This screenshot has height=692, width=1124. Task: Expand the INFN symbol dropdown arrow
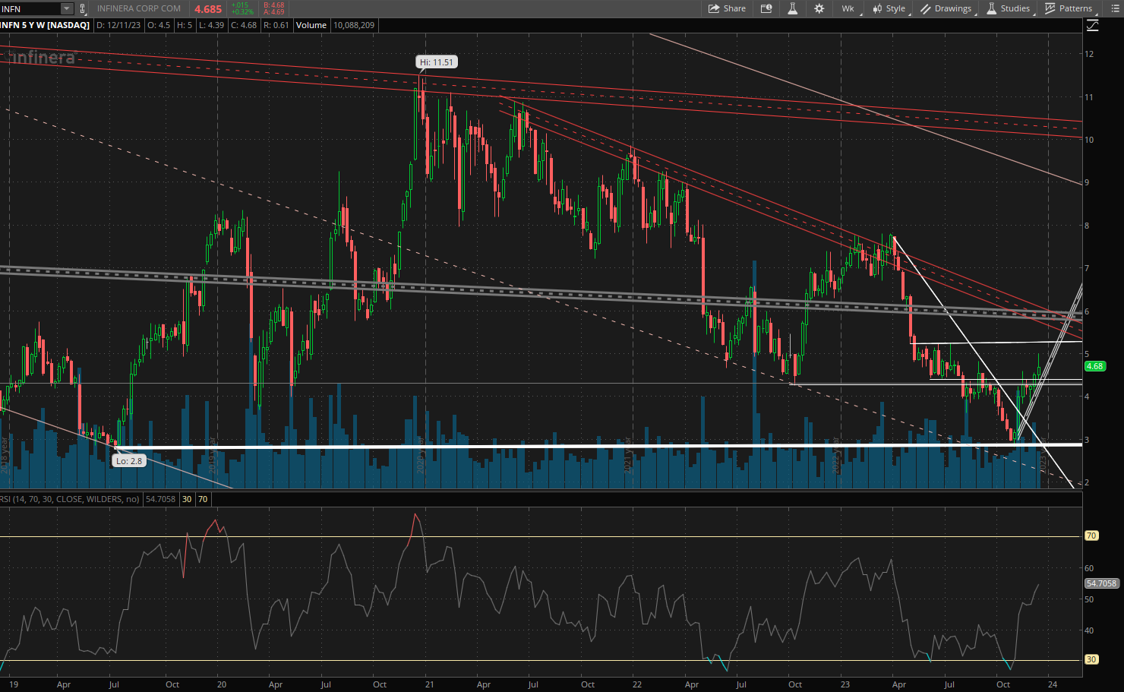point(66,9)
